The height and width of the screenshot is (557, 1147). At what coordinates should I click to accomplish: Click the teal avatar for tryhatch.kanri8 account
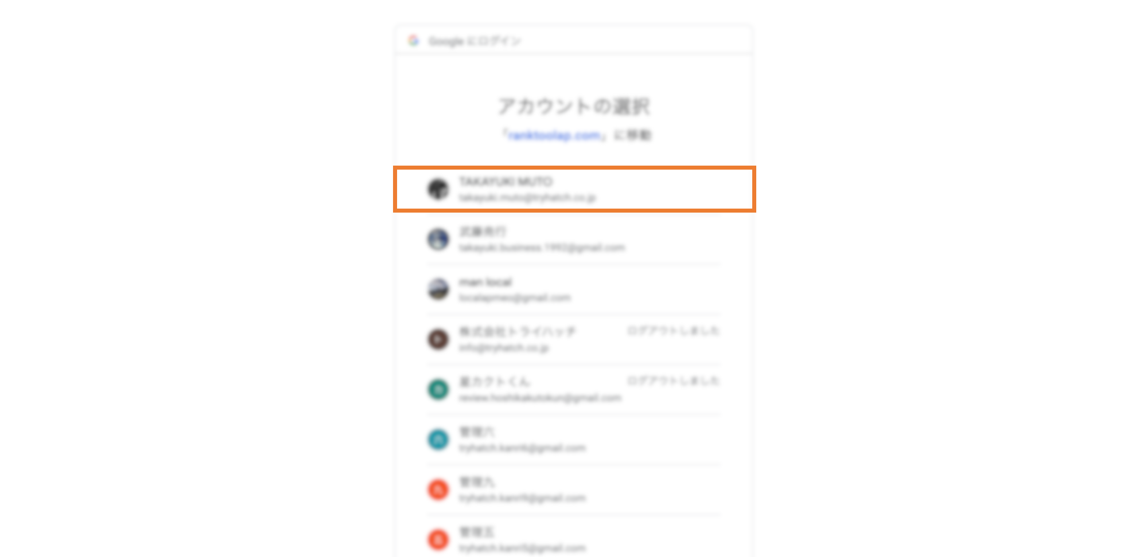438,440
